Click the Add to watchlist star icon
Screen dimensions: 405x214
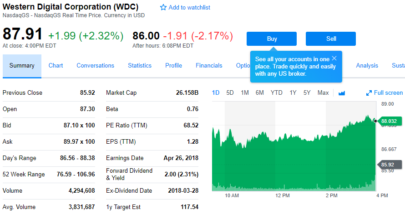pyautogui.click(x=163, y=8)
